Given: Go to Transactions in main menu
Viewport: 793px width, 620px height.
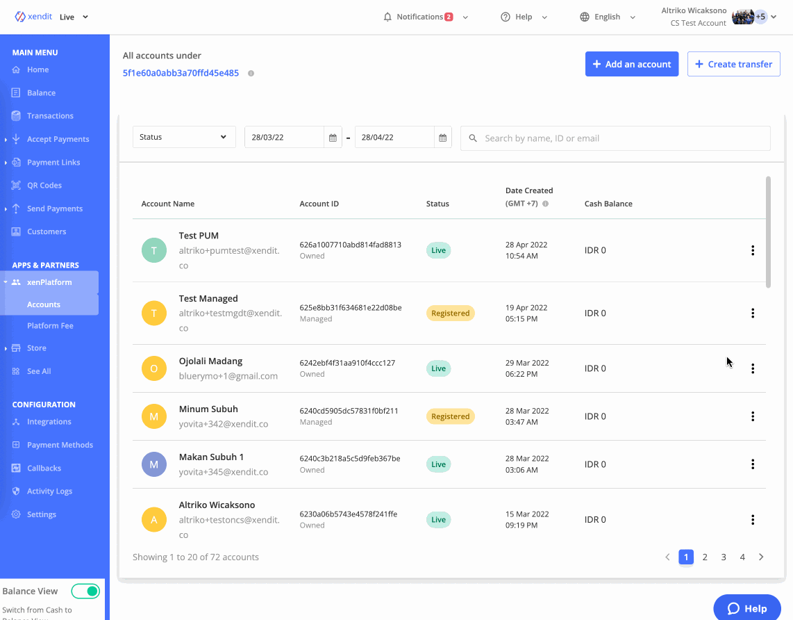Looking at the screenshot, I should pyautogui.click(x=50, y=116).
